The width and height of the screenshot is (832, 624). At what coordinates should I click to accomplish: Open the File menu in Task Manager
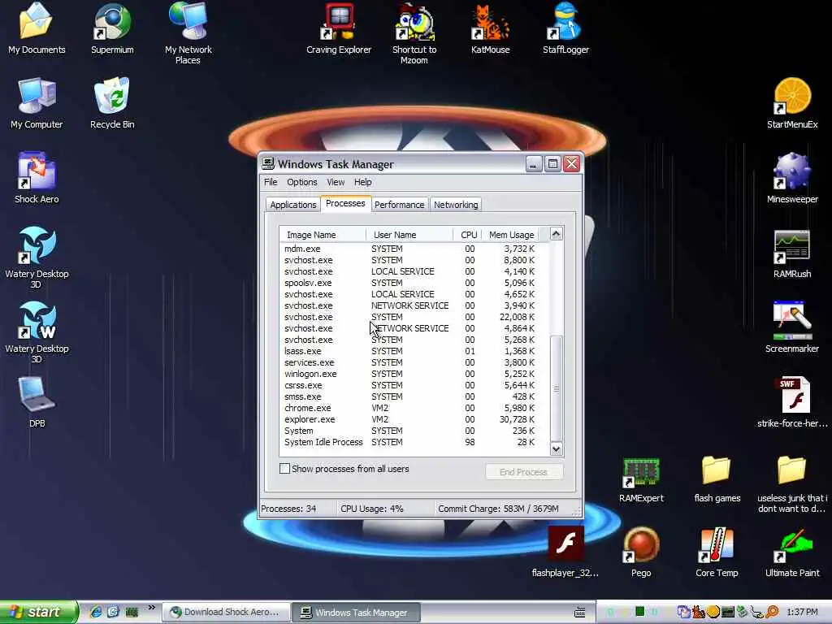271,182
